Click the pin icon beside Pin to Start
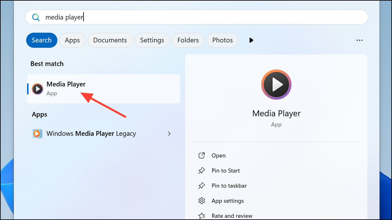 [x=202, y=171]
